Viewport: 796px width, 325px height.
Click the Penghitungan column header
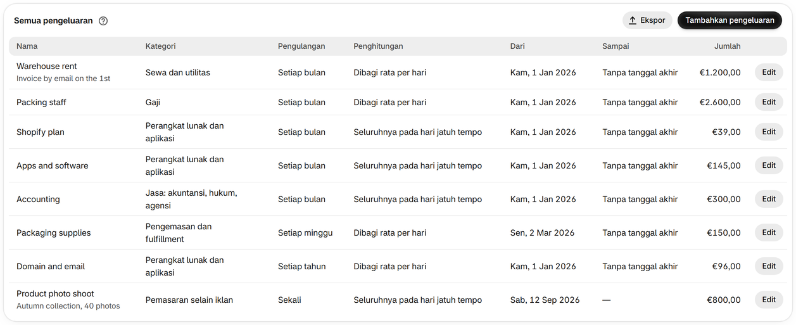[378, 46]
